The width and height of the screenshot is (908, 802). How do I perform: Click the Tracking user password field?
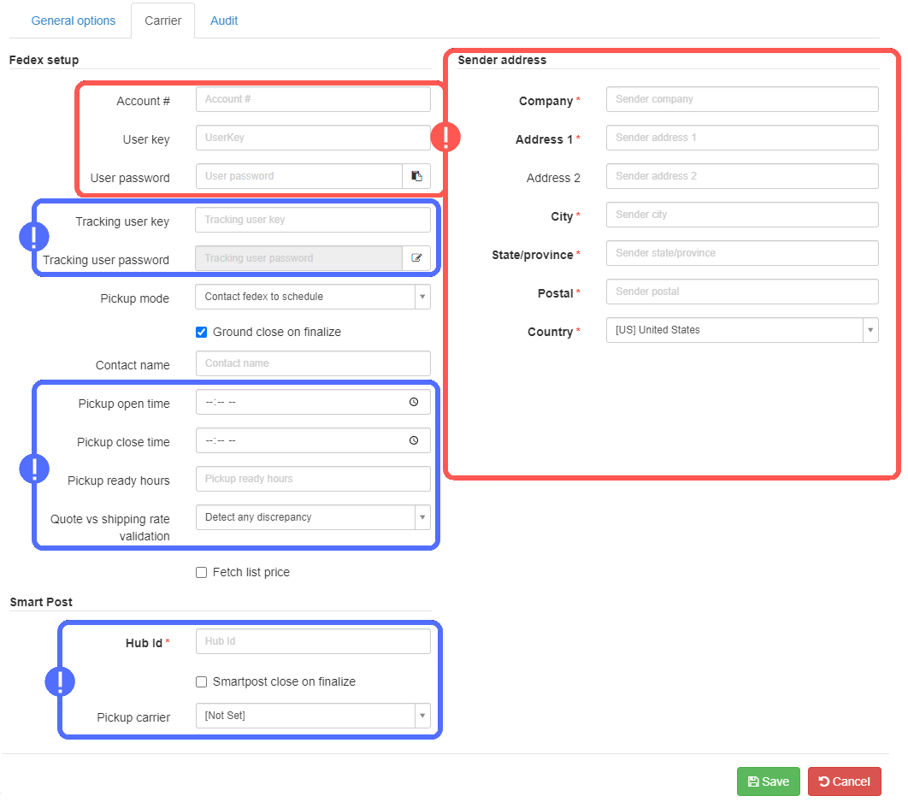click(x=298, y=258)
